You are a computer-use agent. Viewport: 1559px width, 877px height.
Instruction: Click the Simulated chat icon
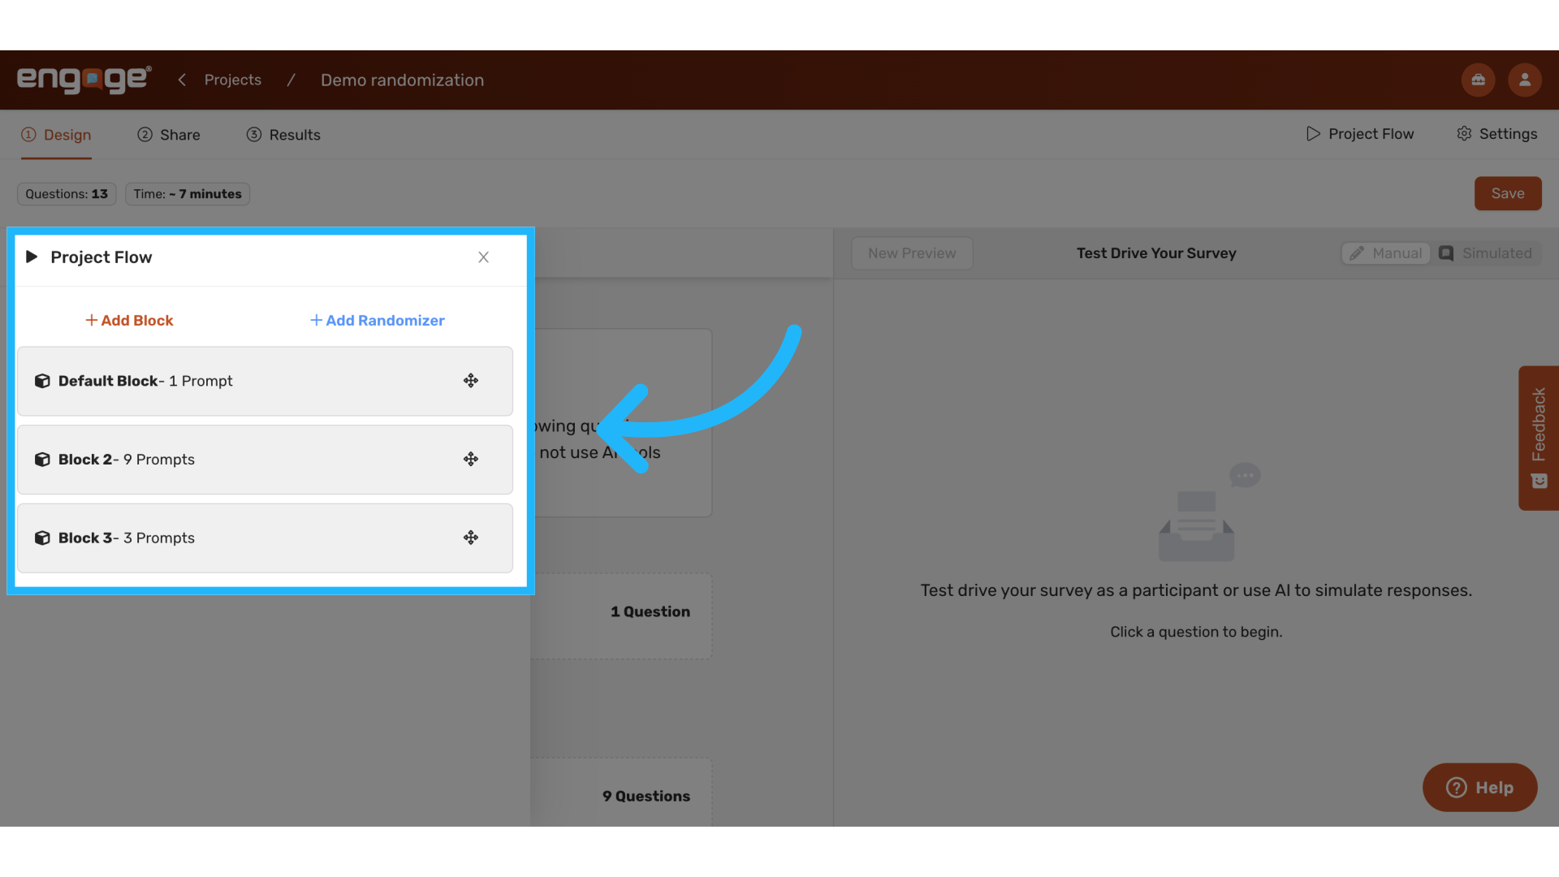(1446, 253)
